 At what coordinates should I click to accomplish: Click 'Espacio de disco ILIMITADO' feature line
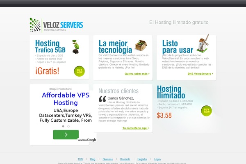pyautogui.click(x=175, y=101)
